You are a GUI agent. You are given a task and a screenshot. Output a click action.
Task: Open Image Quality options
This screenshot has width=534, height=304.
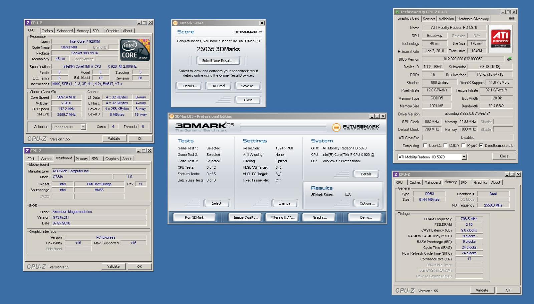(246, 217)
